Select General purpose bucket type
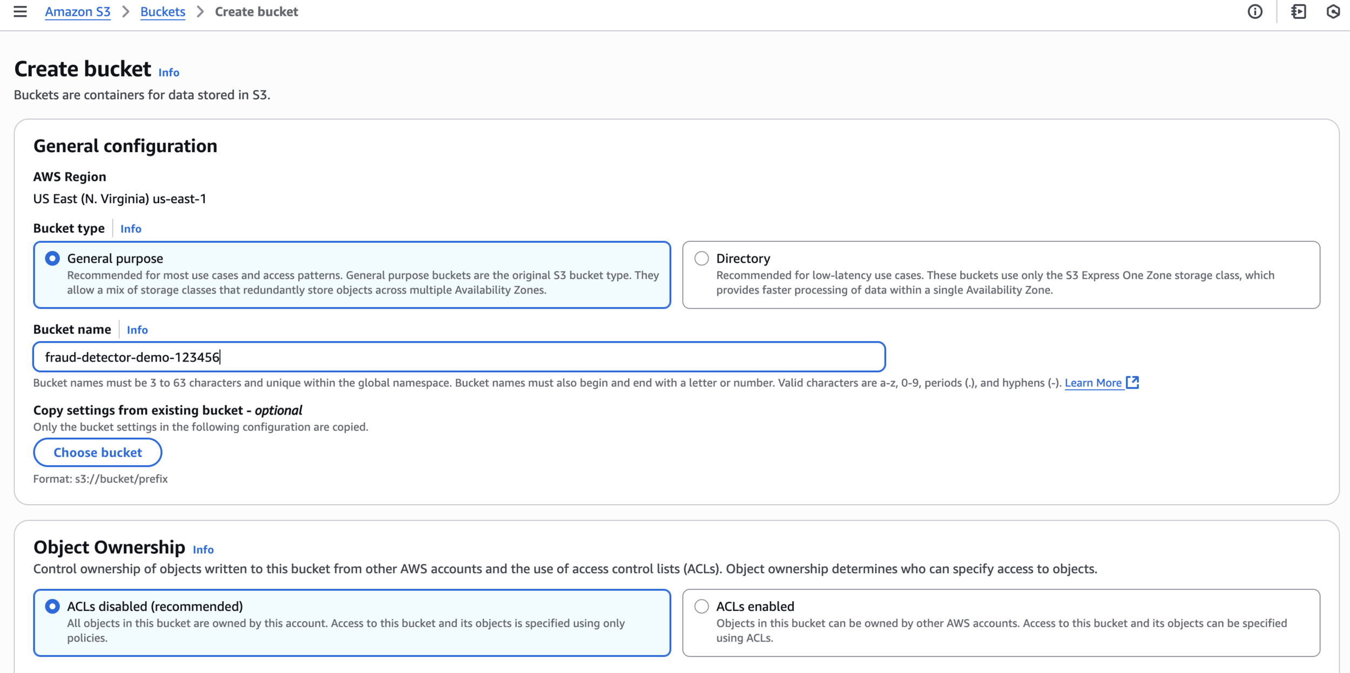Image resolution: width=1350 pixels, height=673 pixels. click(x=52, y=259)
